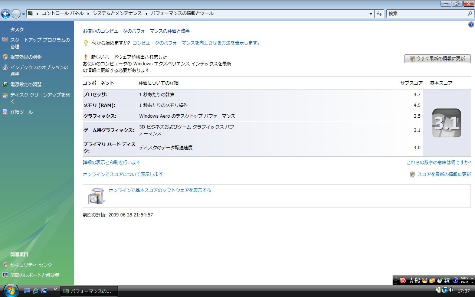Select パフォーマンスの情報とツール in the breadcrumb
475x297 pixels.
182,14
